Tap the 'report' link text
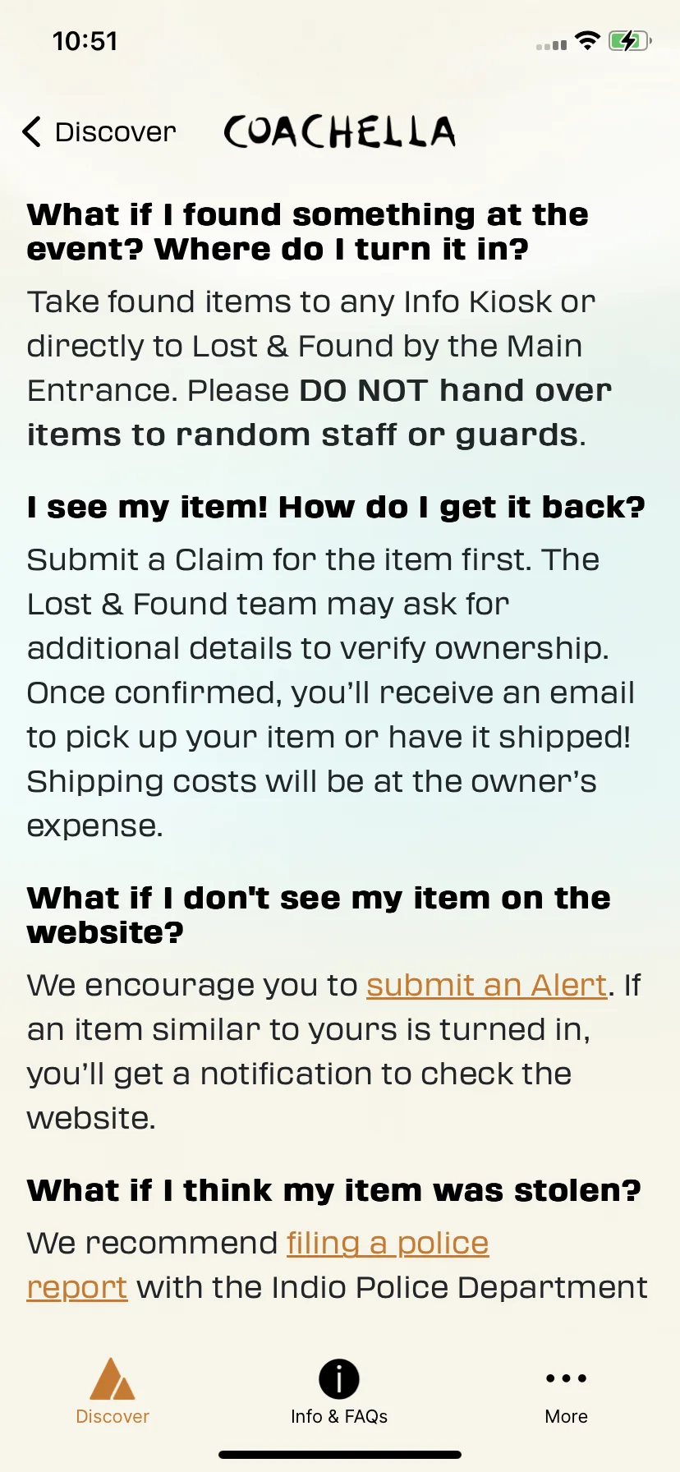Screen dimensions: 680x1472 pyautogui.click(x=77, y=1287)
